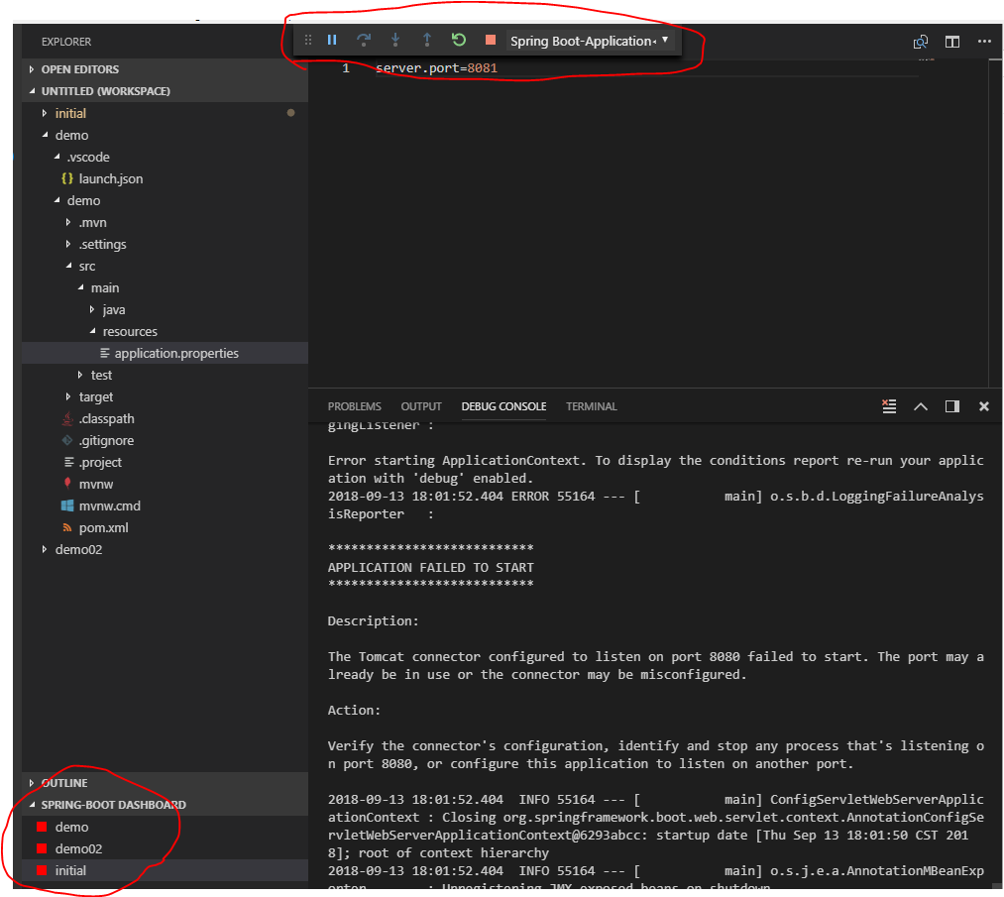
Task: Open the Split Editor icon
Action: point(952,42)
